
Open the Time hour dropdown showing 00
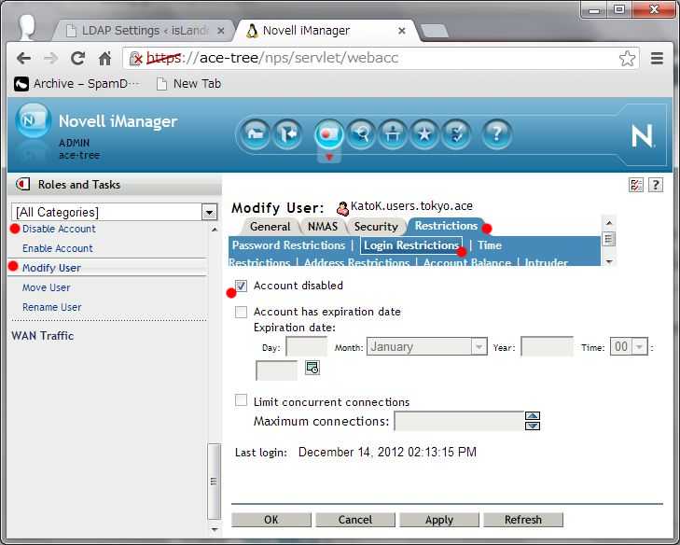(629, 346)
